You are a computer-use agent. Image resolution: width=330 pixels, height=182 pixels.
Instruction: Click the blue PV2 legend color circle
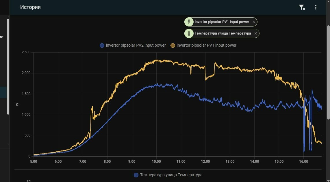point(102,45)
